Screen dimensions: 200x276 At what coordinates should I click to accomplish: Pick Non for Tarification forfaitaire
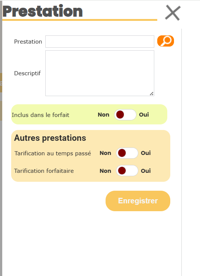[x=105, y=171]
